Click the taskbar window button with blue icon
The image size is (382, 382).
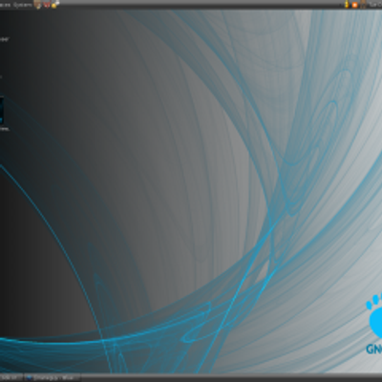(x=53, y=378)
